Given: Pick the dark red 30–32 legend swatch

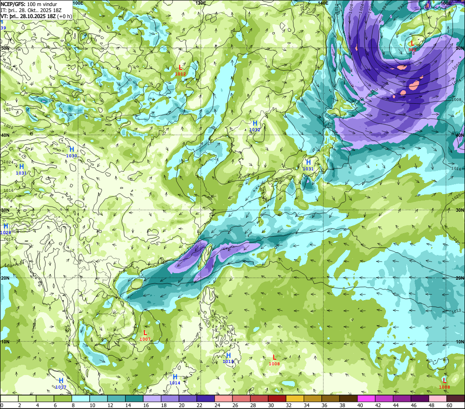Looking at the screenshot, I should [277, 398].
